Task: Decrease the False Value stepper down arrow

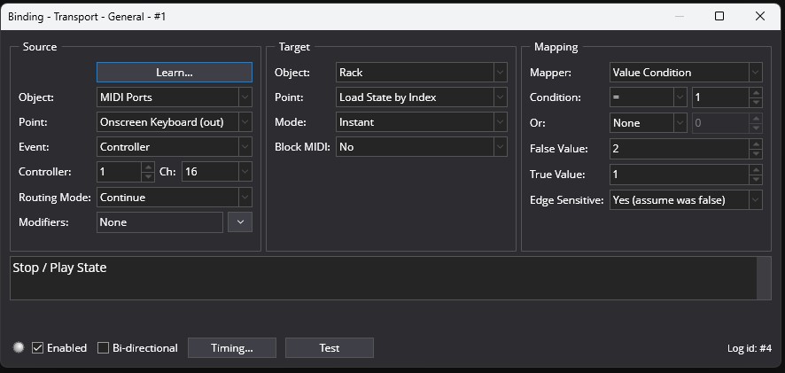Action: click(x=756, y=154)
